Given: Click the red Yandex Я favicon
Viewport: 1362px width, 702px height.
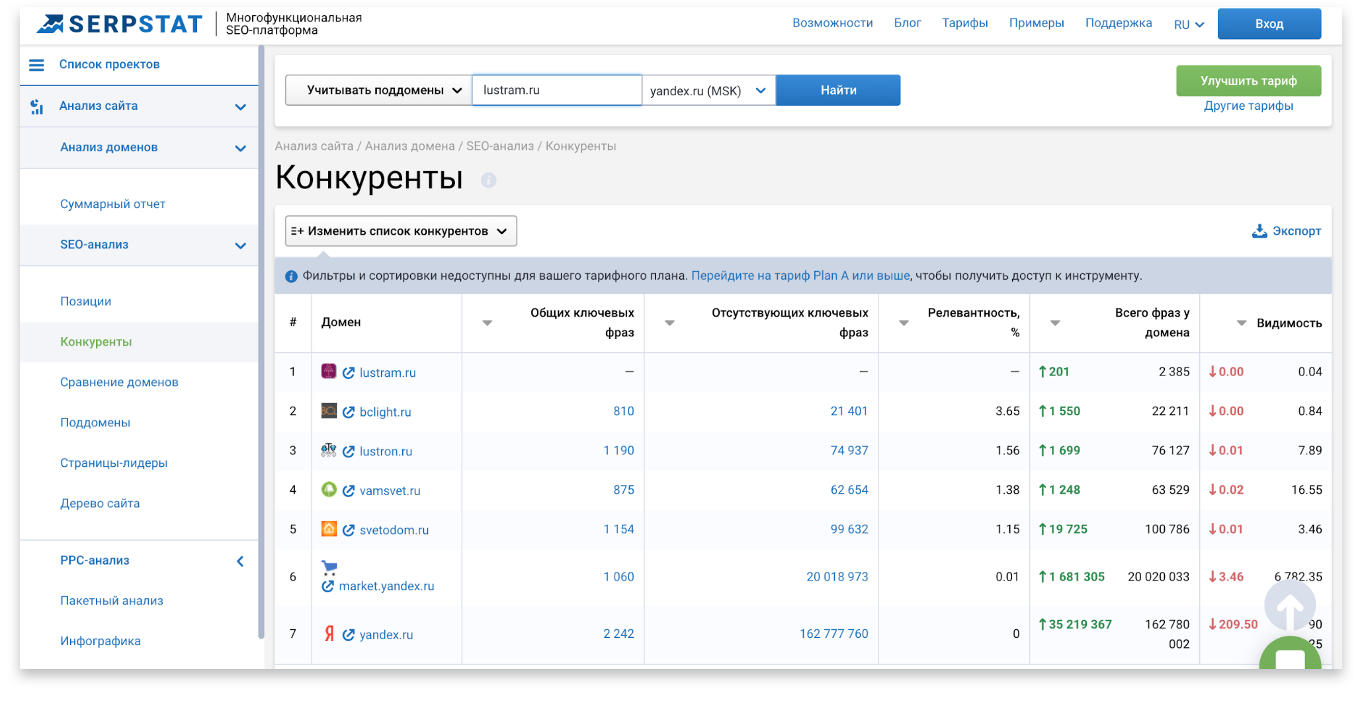Looking at the screenshot, I should 329,633.
